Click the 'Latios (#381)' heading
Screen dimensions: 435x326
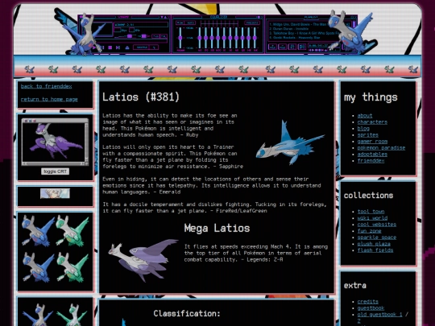tap(141, 97)
